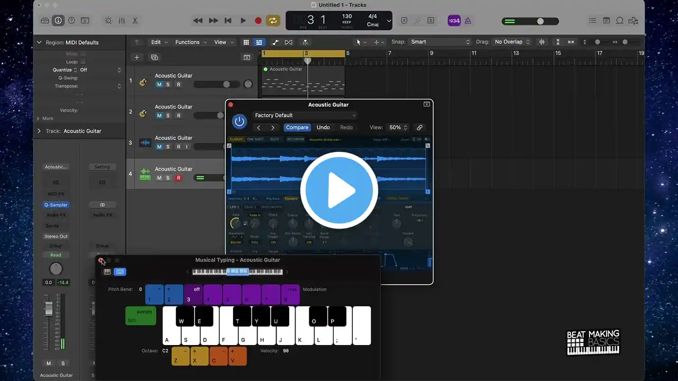Start recording with the red Record button

coord(258,21)
